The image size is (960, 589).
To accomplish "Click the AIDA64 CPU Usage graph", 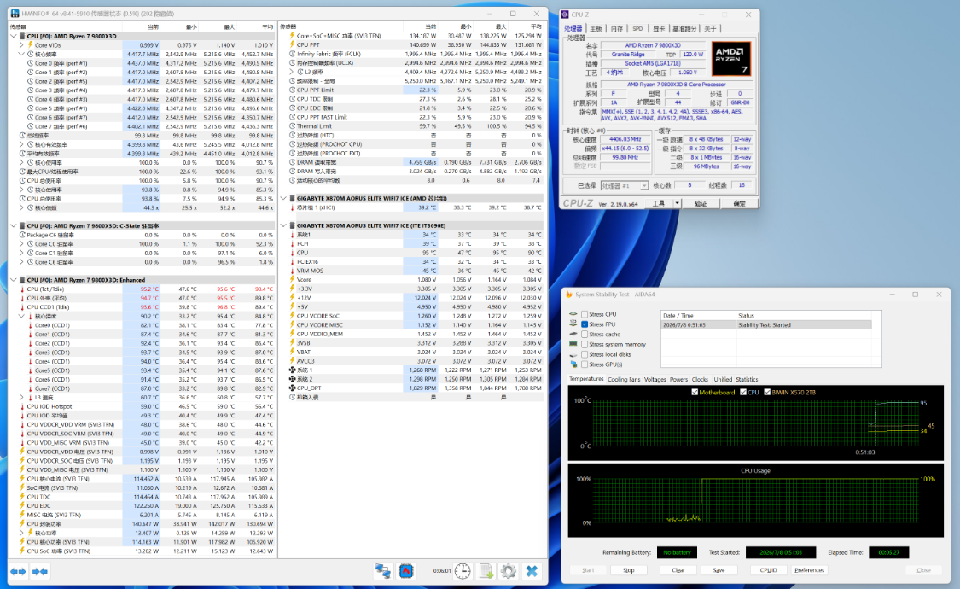I will [x=755, y=501].
